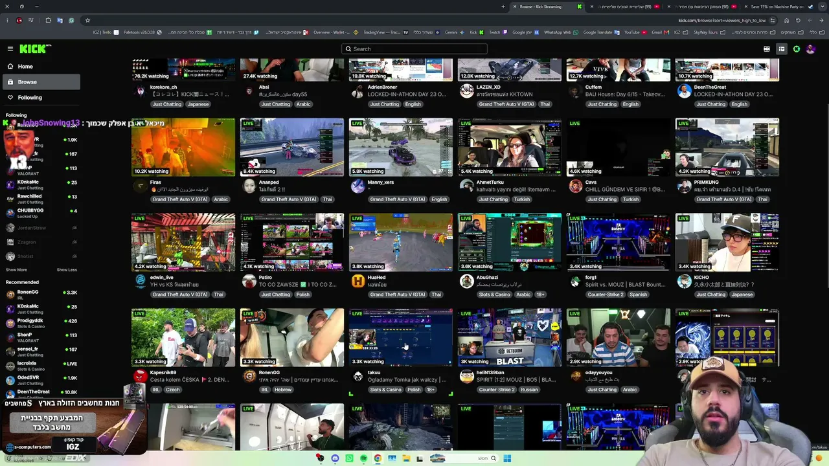Bookmark this page with the star icon
Viewport: 829px width, 466px height.
pos(87,20)
